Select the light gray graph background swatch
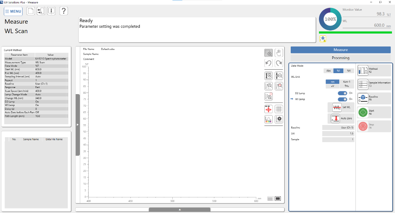The height and width of the screenshot is (213, 395). [270, 199]
